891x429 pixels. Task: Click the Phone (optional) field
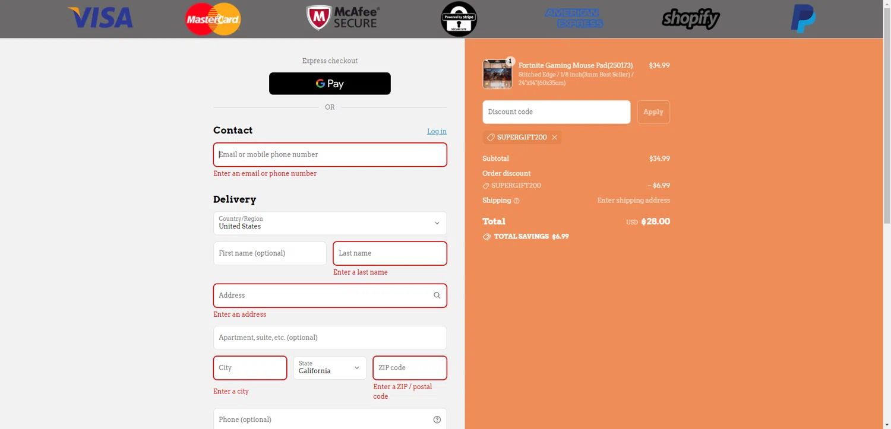point(330,420)
